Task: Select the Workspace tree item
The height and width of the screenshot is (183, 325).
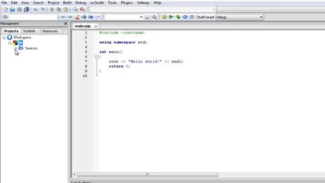Action: [22, 37]
